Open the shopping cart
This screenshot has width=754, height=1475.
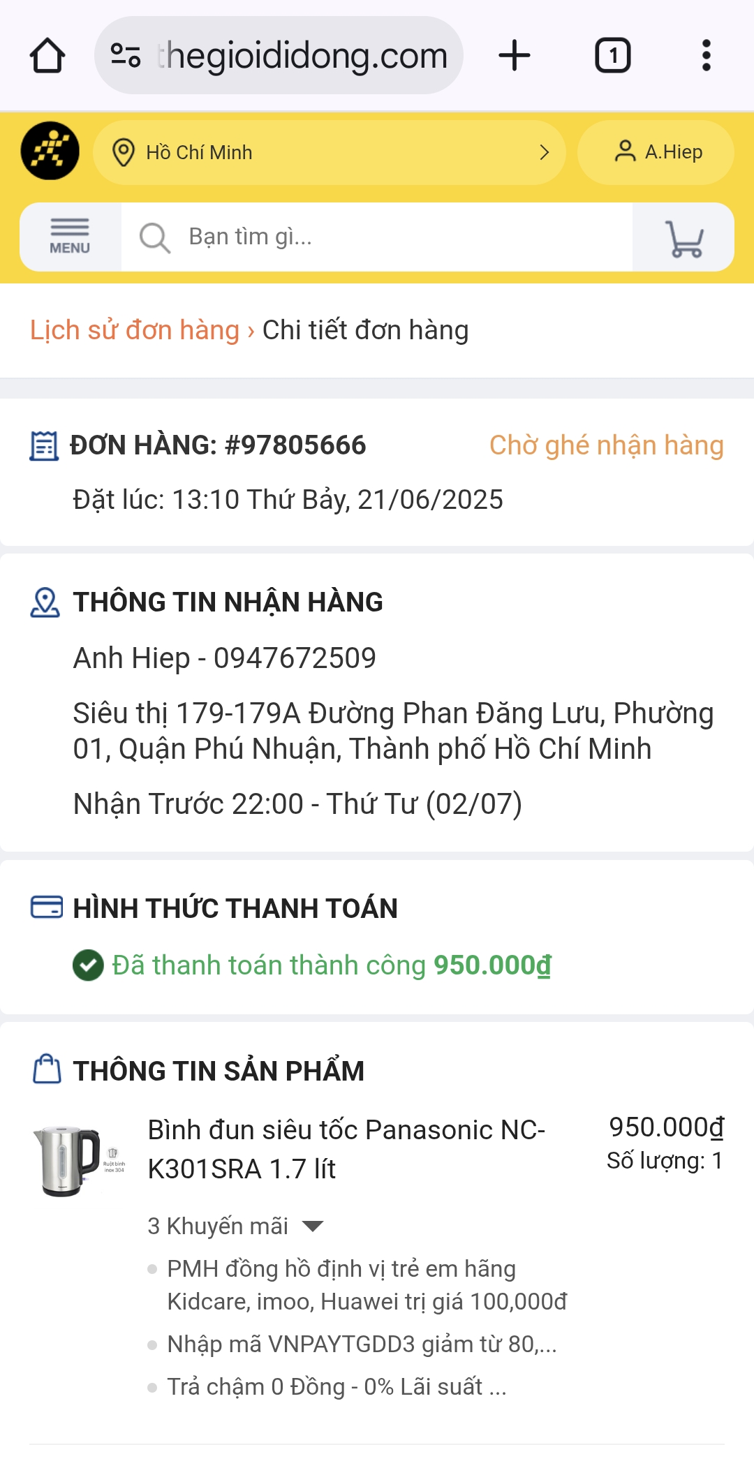click(683, 238)
